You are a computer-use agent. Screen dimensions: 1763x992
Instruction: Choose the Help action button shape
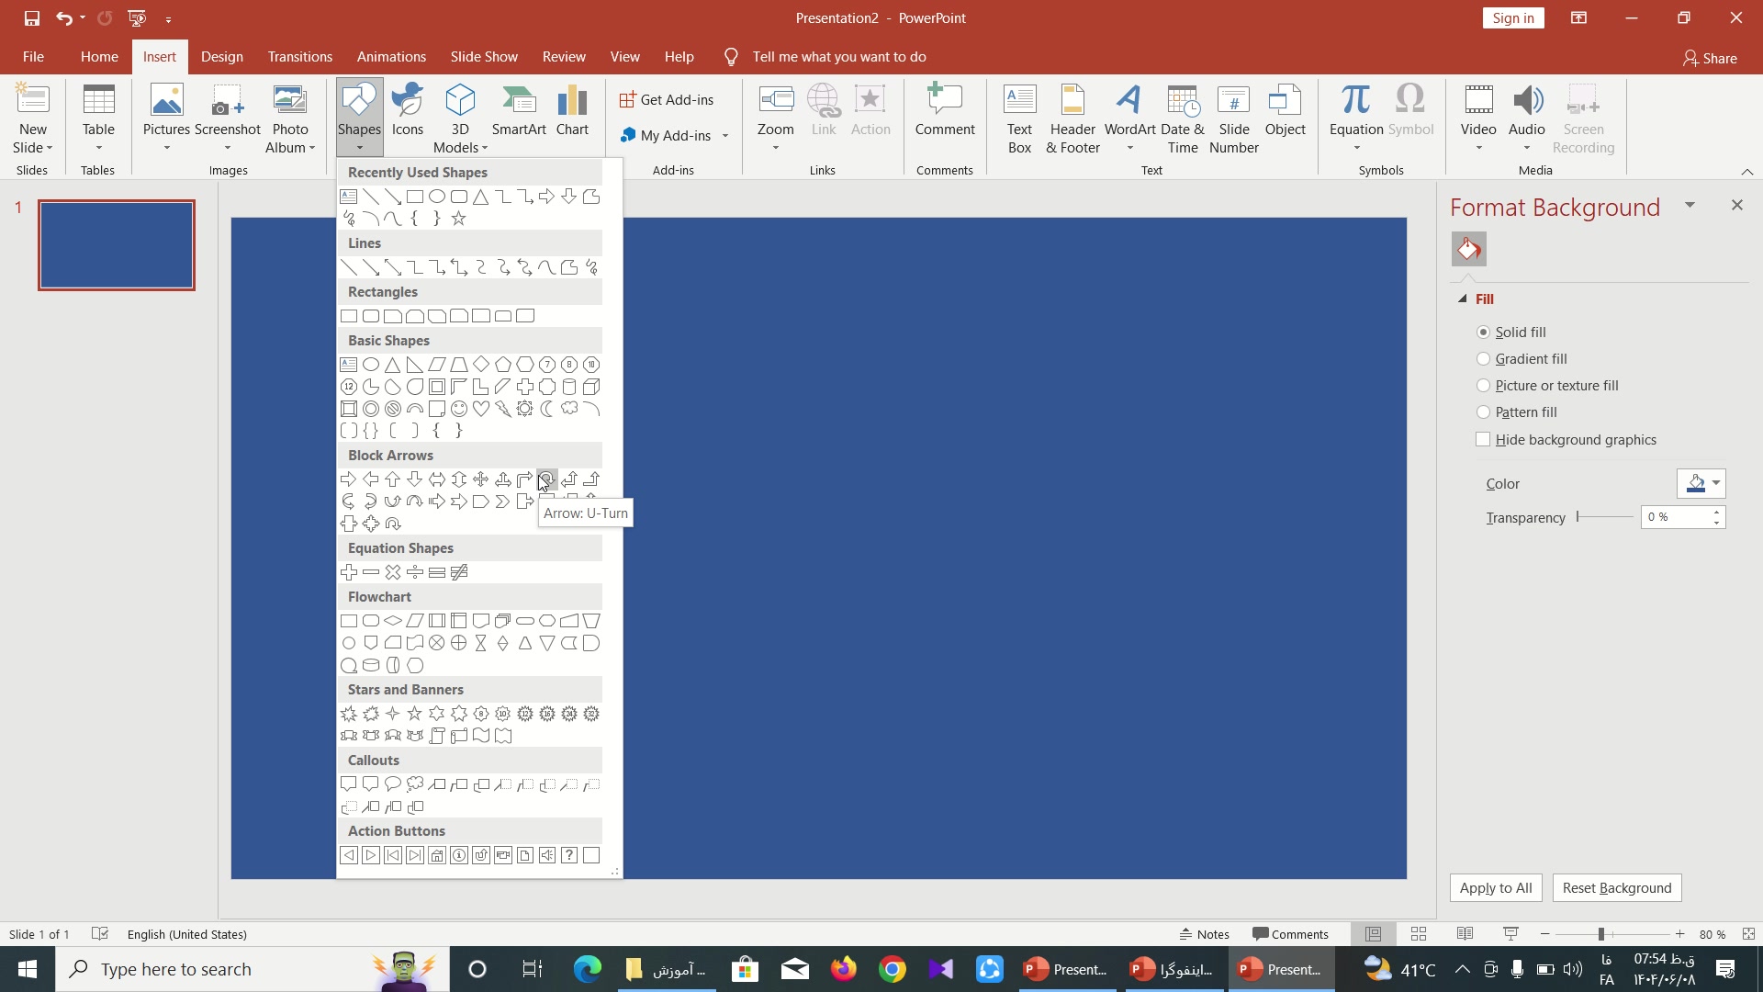pyautogui.click(x=569, y=855)
